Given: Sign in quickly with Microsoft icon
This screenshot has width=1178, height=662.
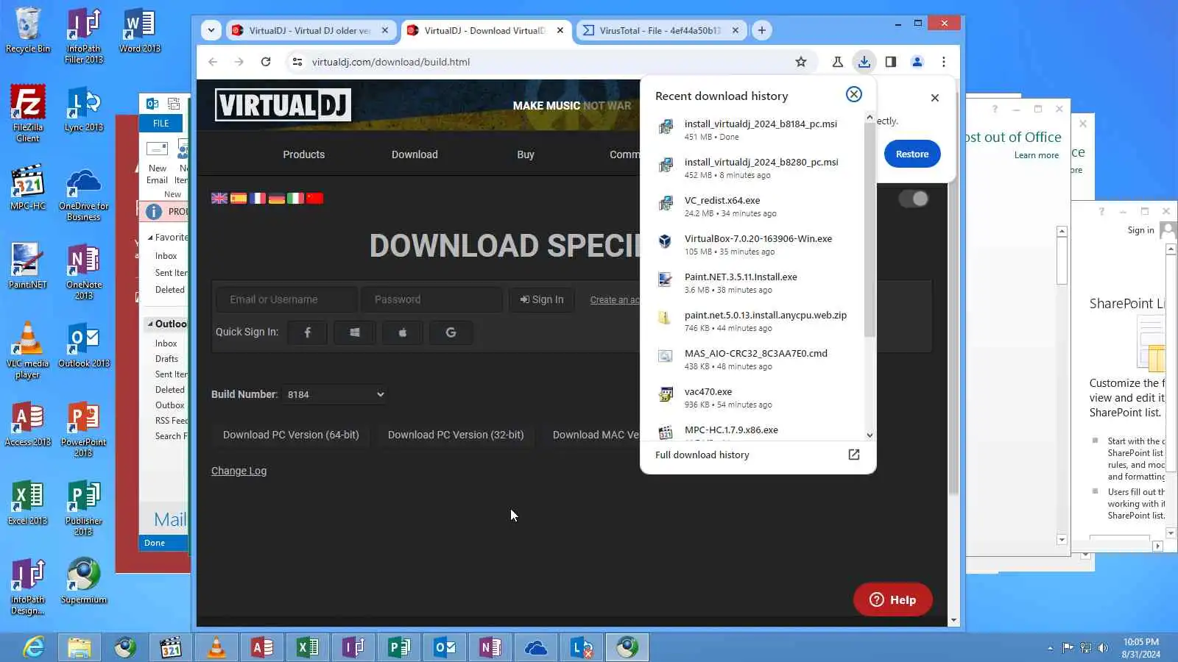Looking at the screenshot, I should [355, 332].
